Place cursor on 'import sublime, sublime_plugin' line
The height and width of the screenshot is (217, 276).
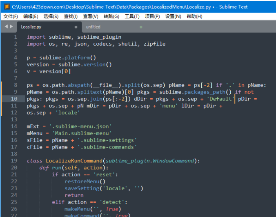tap(74, 37)
